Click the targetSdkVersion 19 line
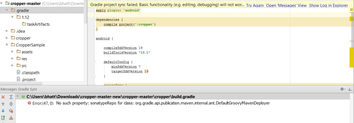 click(130, 71)
